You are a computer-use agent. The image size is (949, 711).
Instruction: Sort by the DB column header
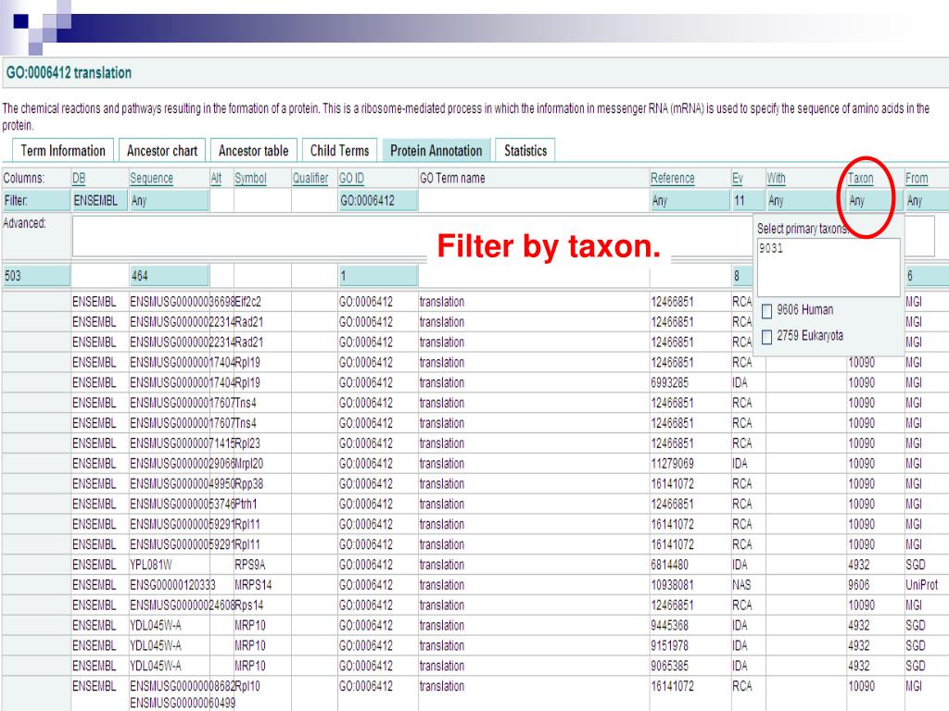(x=79, y=179)
